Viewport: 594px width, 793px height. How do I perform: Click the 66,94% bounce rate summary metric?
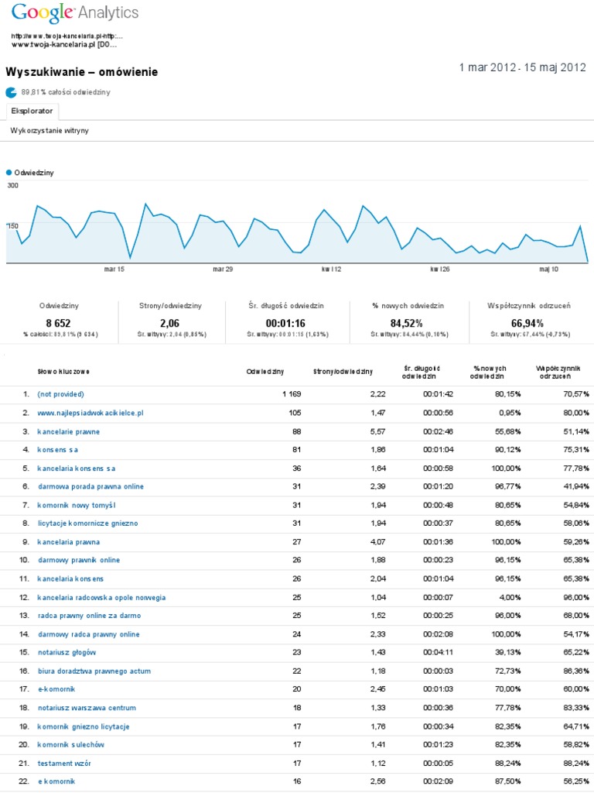[x=531, y=322]
